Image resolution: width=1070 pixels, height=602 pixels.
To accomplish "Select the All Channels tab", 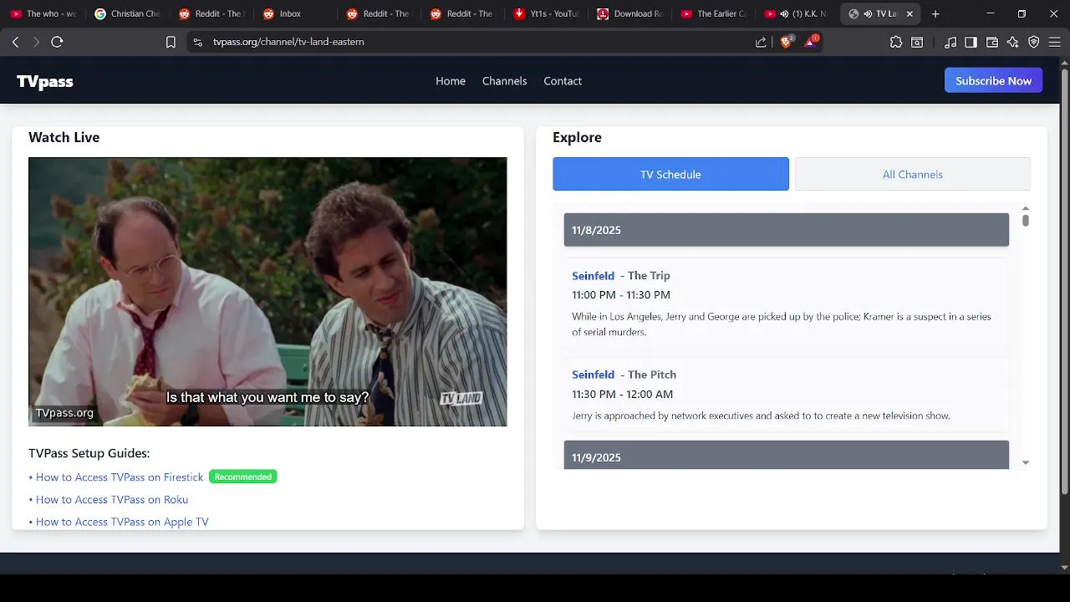I will pos(912,174).
